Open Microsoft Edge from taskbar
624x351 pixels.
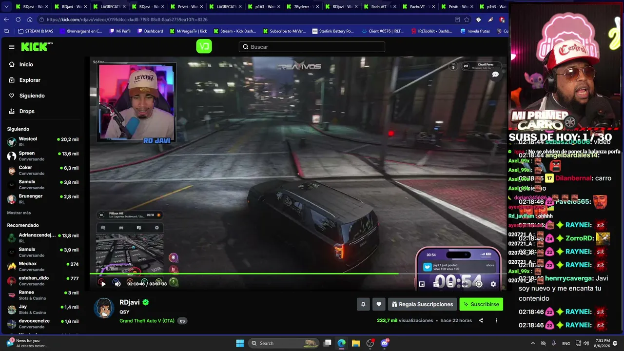point(342,343)
